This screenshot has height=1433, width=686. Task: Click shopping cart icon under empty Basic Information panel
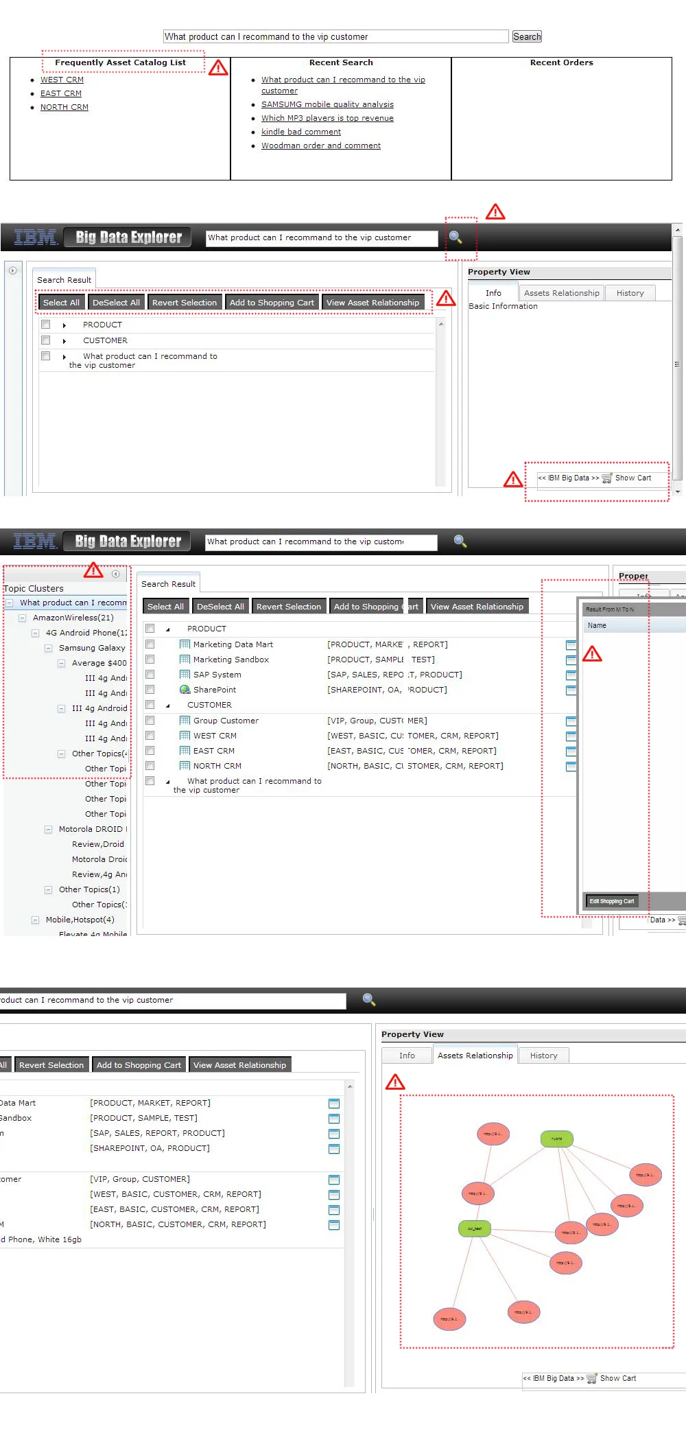607,478
